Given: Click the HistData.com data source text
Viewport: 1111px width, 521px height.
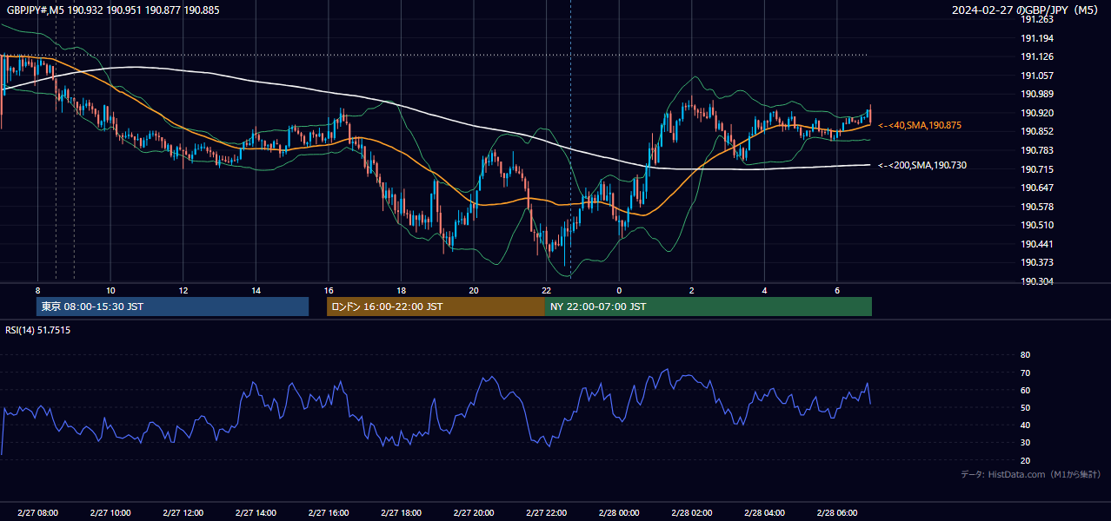Looking at the screenshot, I should (x=1030, y=474).
